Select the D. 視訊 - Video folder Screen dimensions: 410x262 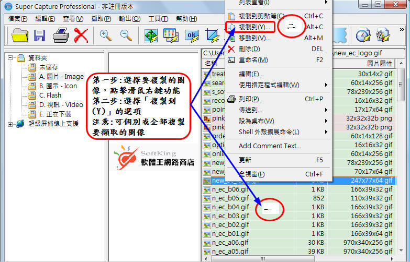coord(61,105)
